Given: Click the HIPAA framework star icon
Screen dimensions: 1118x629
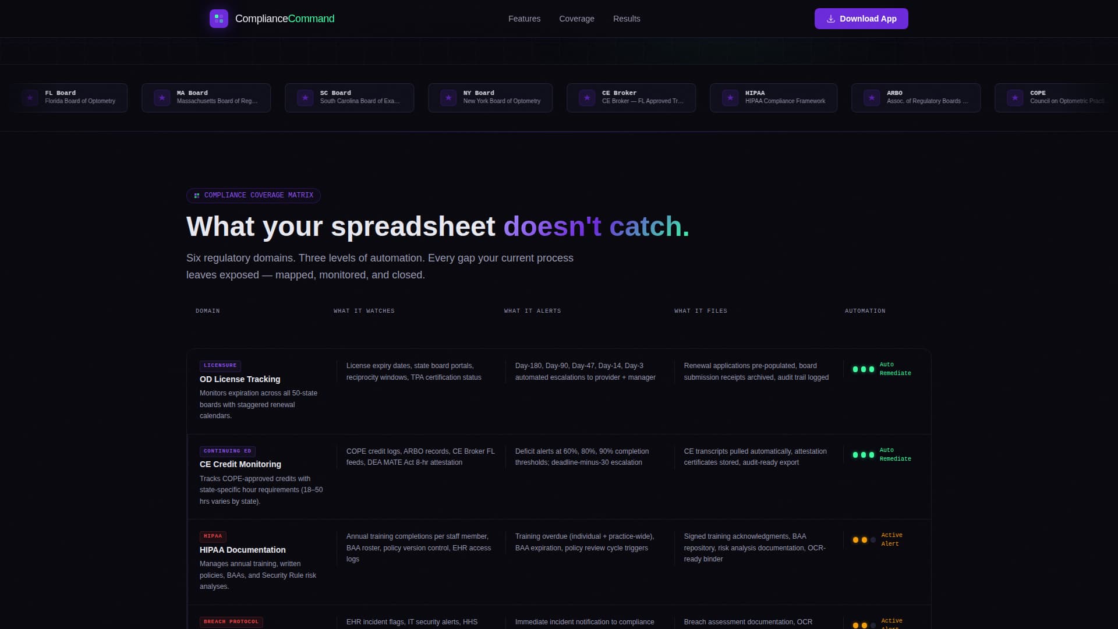Looking at the screenshot, I should click(x=730, y=98).
